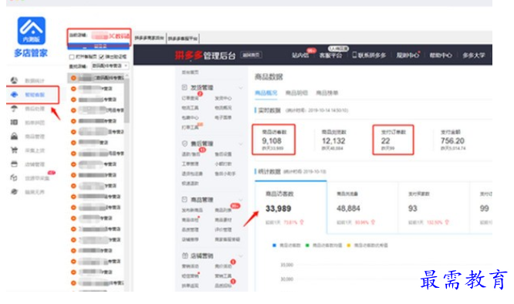Screen dimensions: 514x304
Task: Switch to the 拼多多商家后台 tab
Action: point(149,38)
